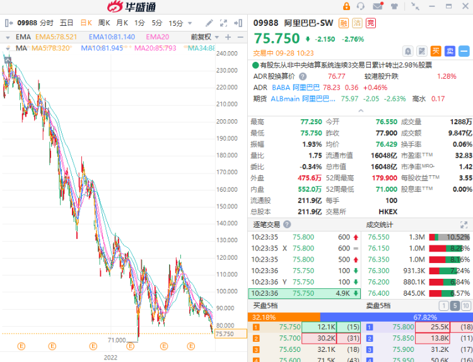Click the blue 卖 sell button
The height and width of the screenshot is (362, 473).
pos(450,51)
